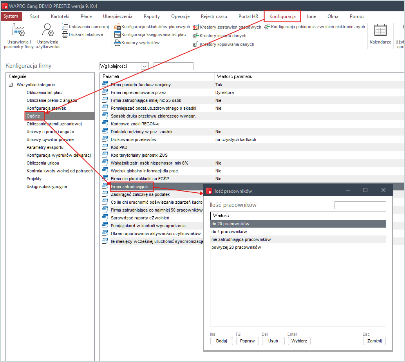Open the Kalendarze icon
405x362 pixels.
tap(380, 34)
